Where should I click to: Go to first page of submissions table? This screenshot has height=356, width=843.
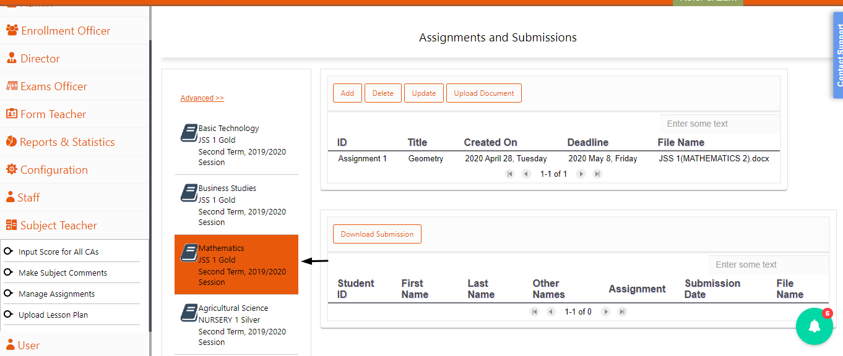pyautogui.click(x=535, y=312)
